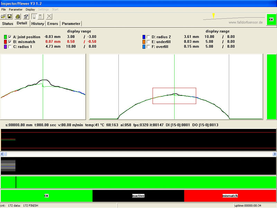
Task: Click the red 0.07 mm mismatch value
Action: click(53, 42)
